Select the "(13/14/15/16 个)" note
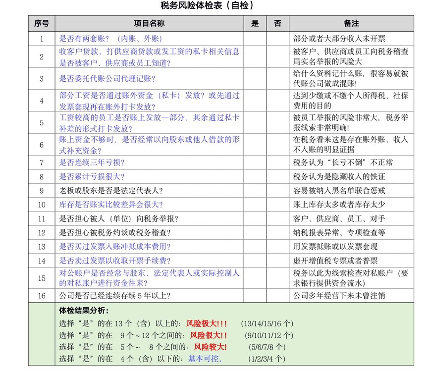The image size is (426, 373). point(267,323)
